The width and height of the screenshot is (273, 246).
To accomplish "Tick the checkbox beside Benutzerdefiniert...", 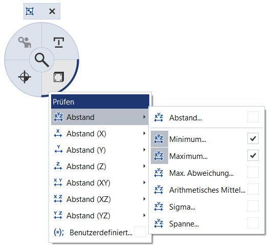I will 140,232.
